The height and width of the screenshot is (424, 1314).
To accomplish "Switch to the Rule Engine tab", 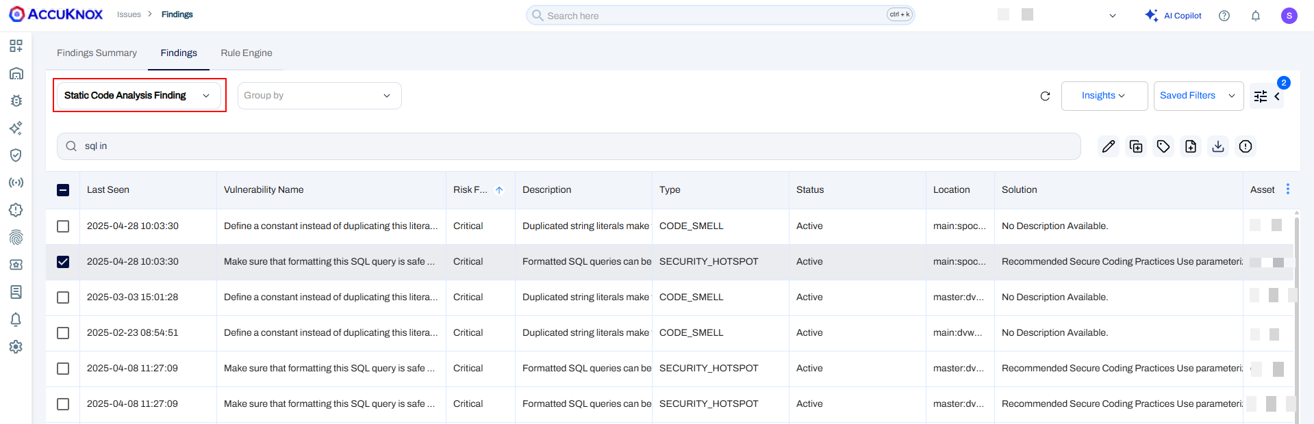I will (247, 53).
